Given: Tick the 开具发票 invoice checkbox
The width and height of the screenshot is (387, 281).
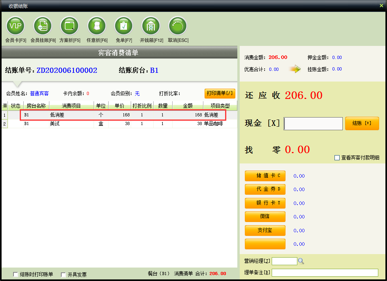Looking at the screenshot, I should pos(63,274).
